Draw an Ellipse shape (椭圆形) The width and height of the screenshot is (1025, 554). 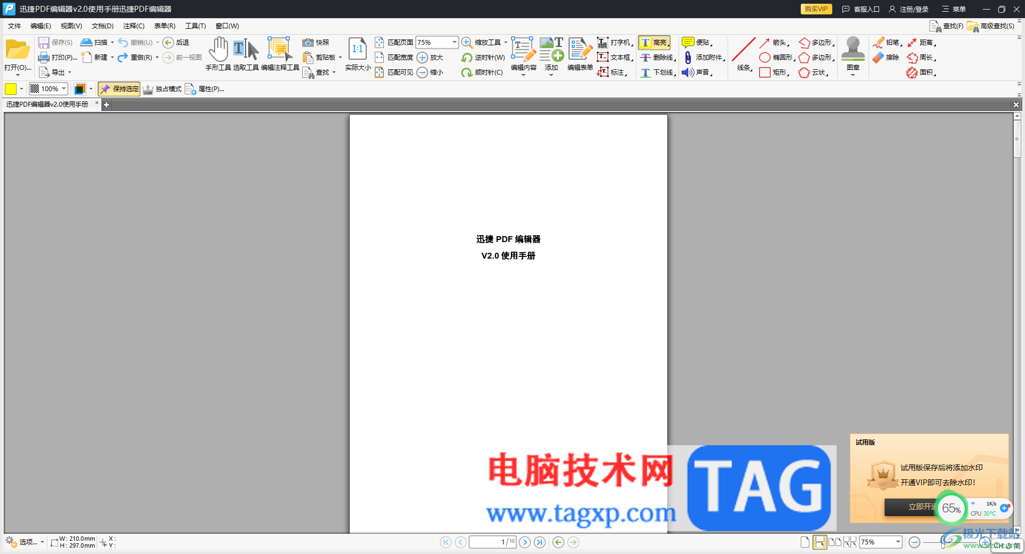tap(777, 58)
